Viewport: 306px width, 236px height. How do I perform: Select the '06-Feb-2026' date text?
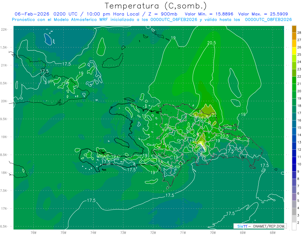point(32,14)
